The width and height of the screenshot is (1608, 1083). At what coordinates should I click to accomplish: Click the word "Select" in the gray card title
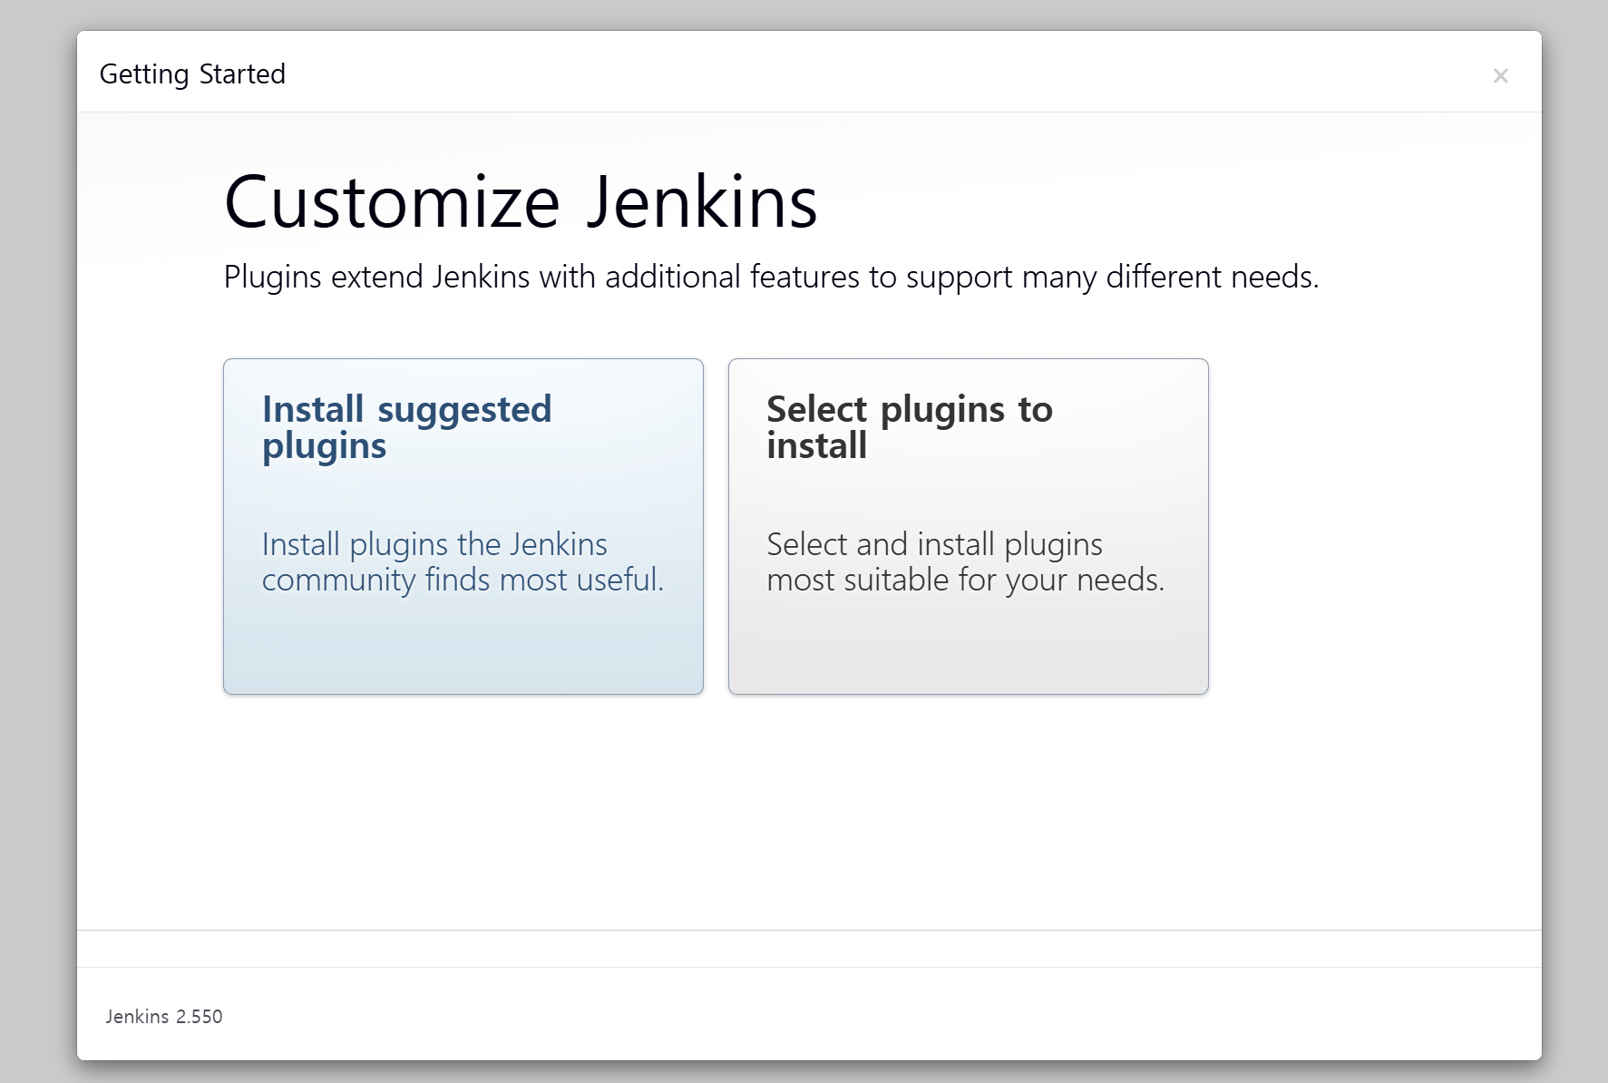(x=816, y=410)
